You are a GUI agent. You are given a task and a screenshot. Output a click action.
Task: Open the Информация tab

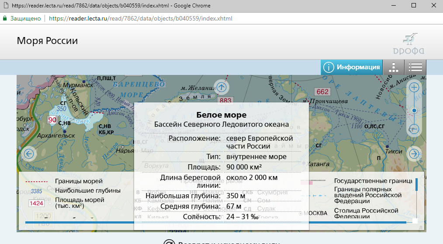(352, 68)
